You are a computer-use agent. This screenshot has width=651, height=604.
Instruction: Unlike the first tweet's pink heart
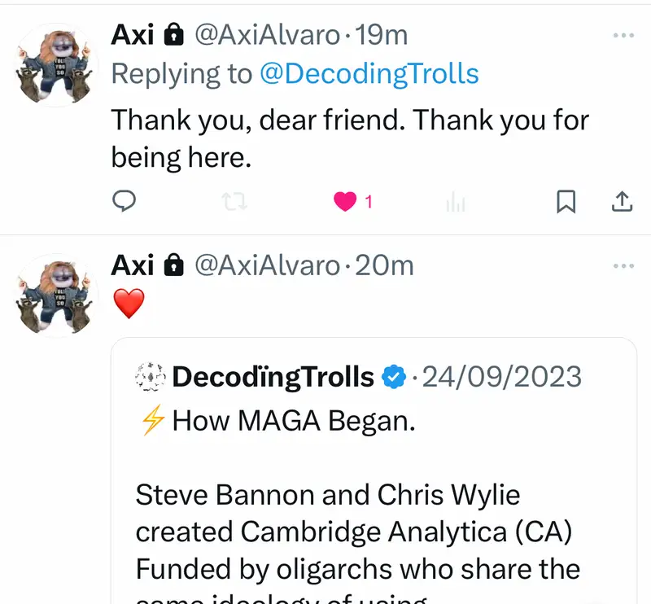point(346,202)
